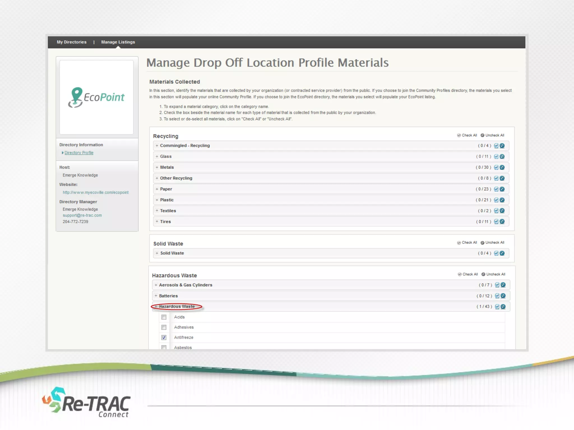This screenshot has height=430, width=574.
Task: Expand the Textiles material category
Action: click(168, 211)
